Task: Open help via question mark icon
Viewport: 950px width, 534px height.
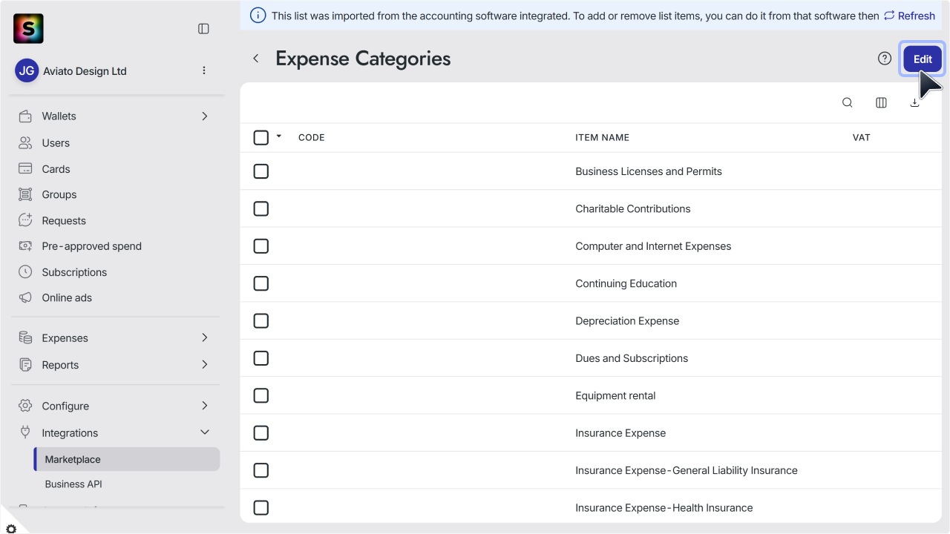Action: pyautogui.click(x=884, y=59)
